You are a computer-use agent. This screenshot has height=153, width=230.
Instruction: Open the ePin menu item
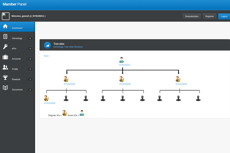(x=17, y=47)
